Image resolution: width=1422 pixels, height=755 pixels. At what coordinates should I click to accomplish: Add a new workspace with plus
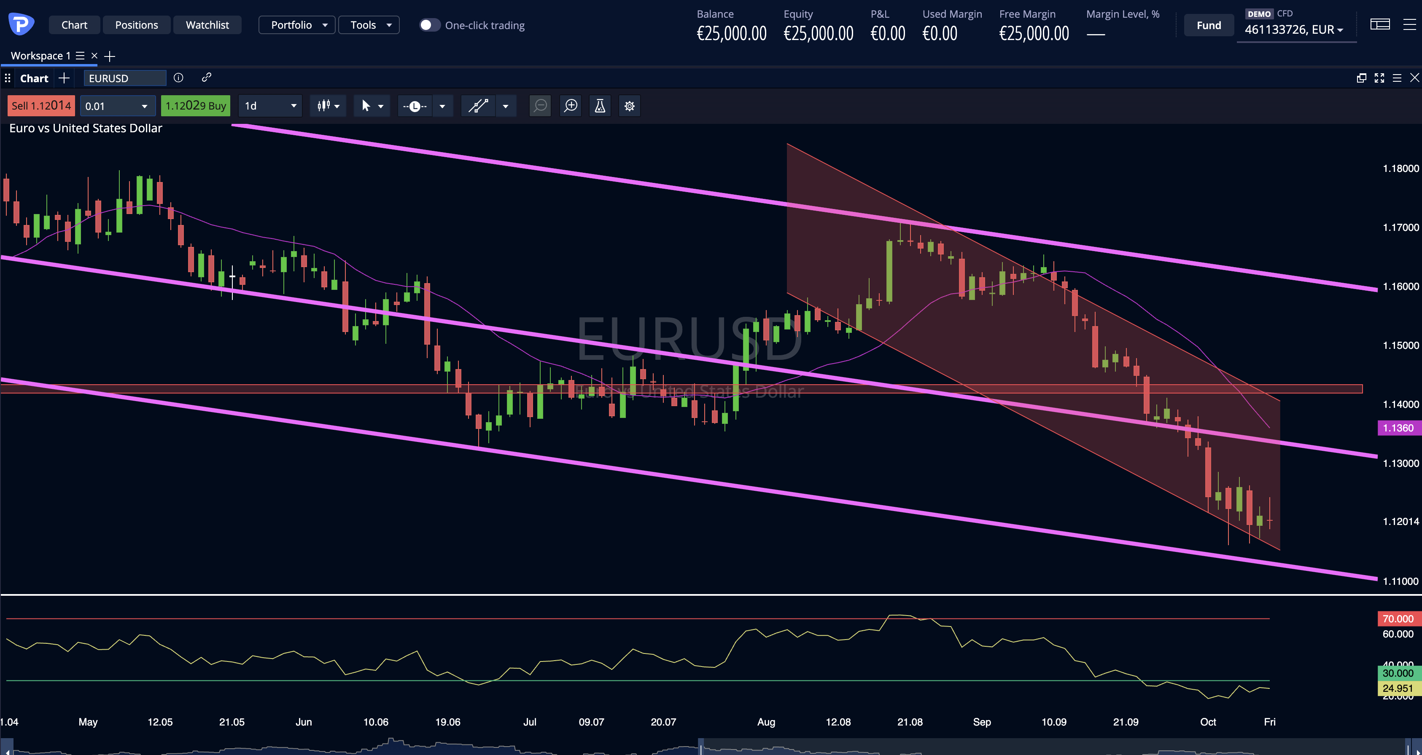click(110, 56)
